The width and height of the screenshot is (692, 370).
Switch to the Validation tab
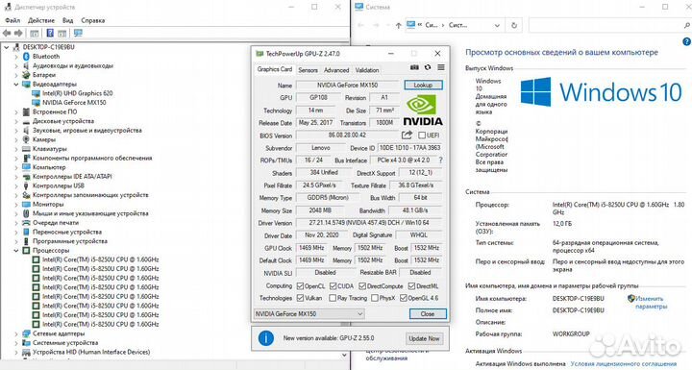pos(367,70)
